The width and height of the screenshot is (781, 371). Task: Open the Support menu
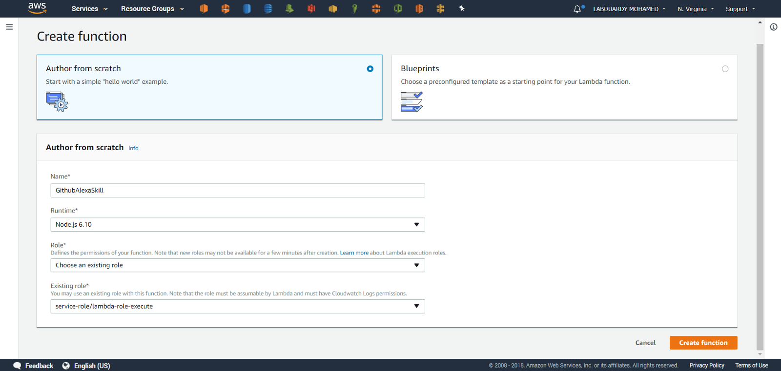pyautogui.click(x=740, y=9)
